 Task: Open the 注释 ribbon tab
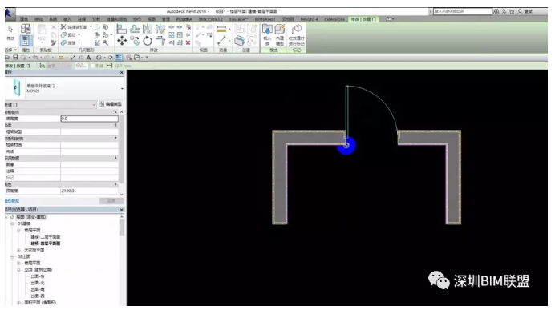(x=82, y=19)
